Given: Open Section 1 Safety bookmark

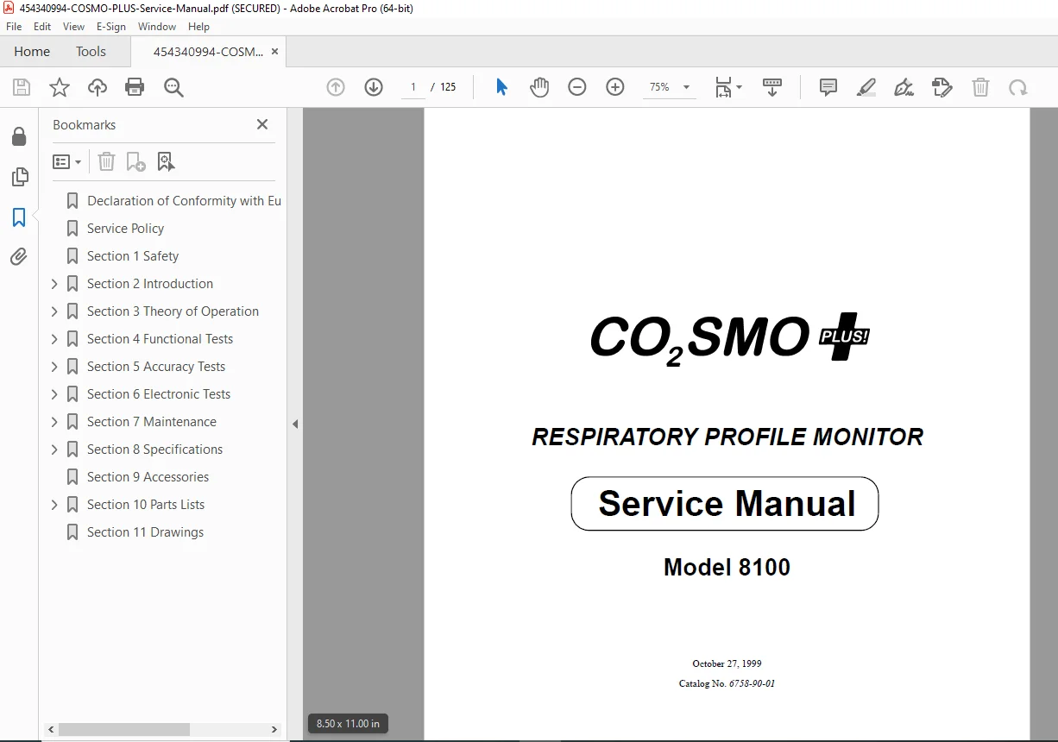Looking at the screenshot, I should point(133,256).
